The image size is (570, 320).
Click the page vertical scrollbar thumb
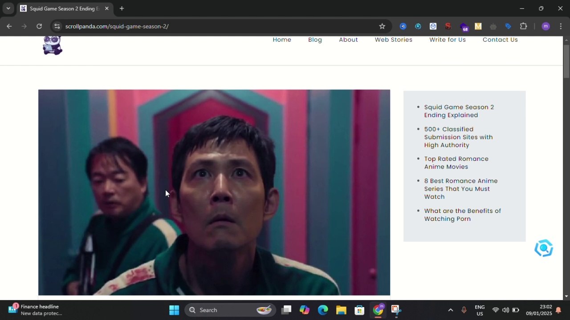[566, 61]
